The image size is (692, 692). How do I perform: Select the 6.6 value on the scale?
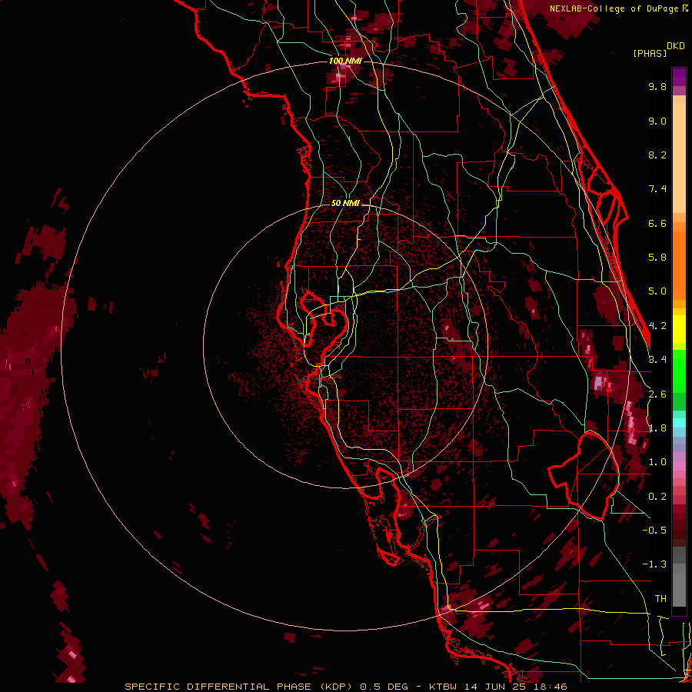(657, 223)
